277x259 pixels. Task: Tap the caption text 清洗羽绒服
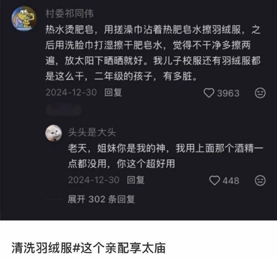(x=42, y=248)
